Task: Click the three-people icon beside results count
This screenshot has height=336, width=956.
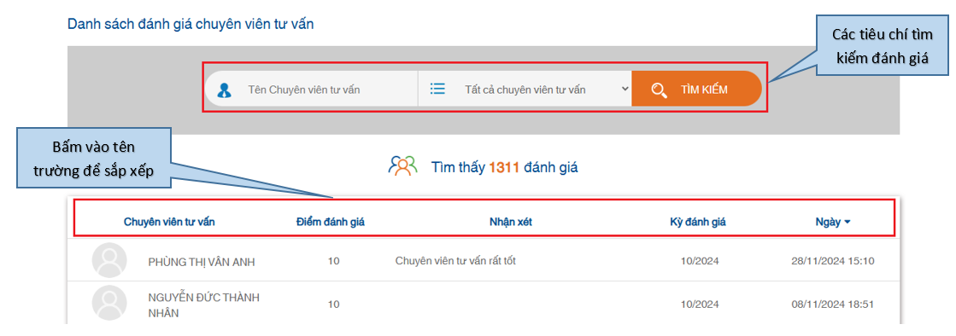Action: pos(402,166)
